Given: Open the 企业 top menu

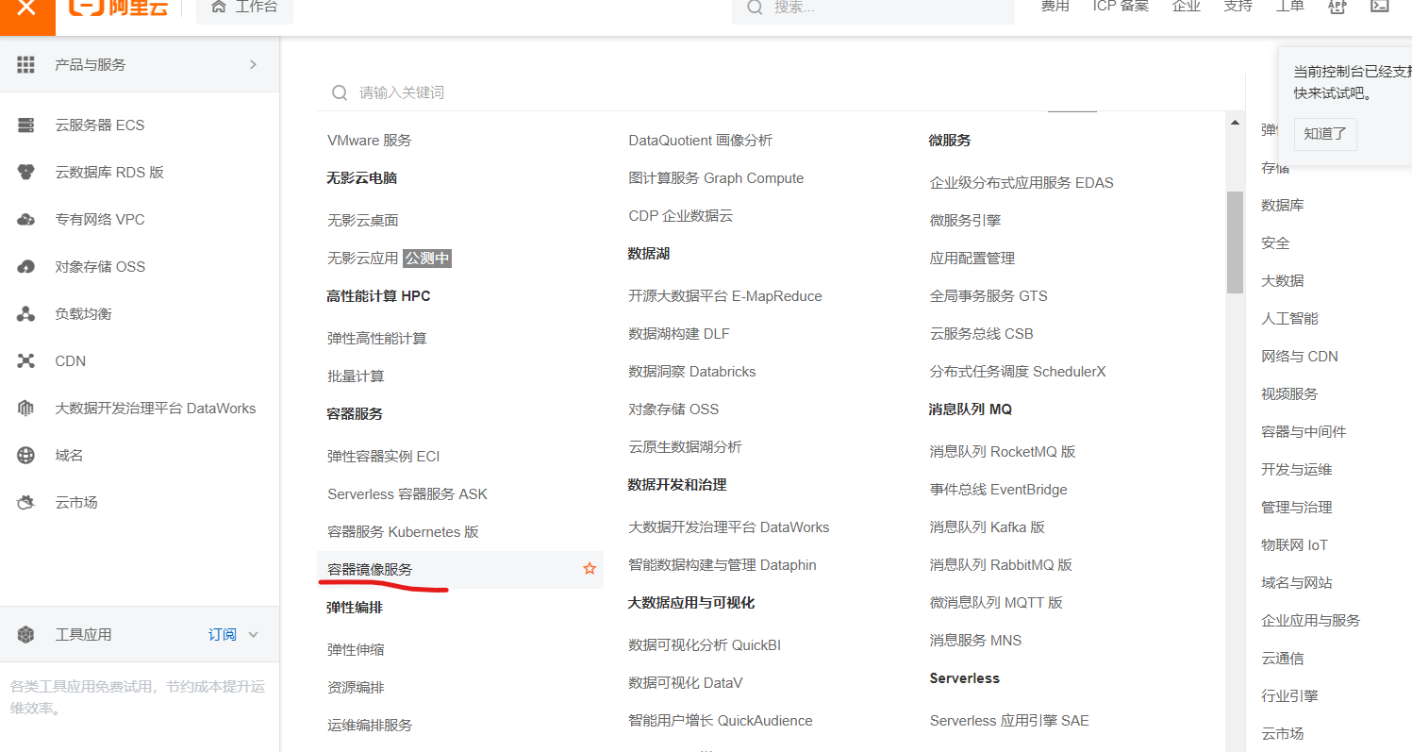Looking at the screenshot, I should (1187, 6).
